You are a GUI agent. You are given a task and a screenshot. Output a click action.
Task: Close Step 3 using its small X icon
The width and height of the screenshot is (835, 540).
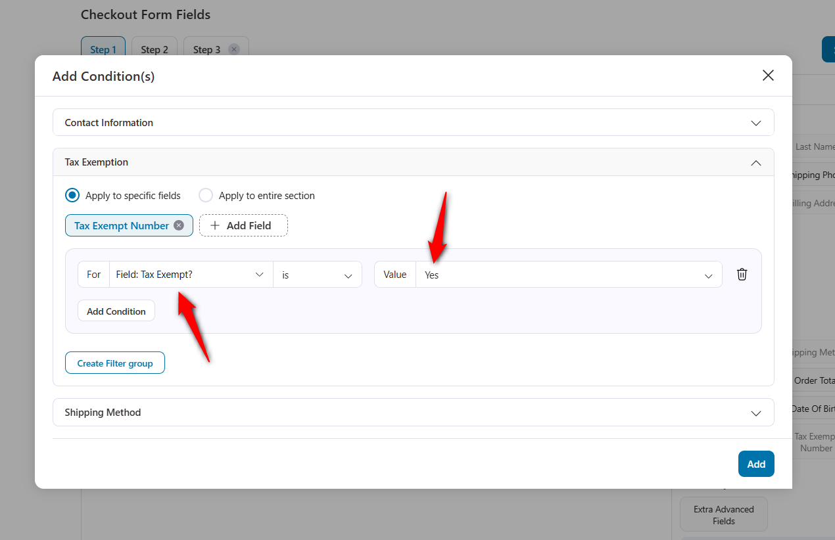click(x=233, y=49)
